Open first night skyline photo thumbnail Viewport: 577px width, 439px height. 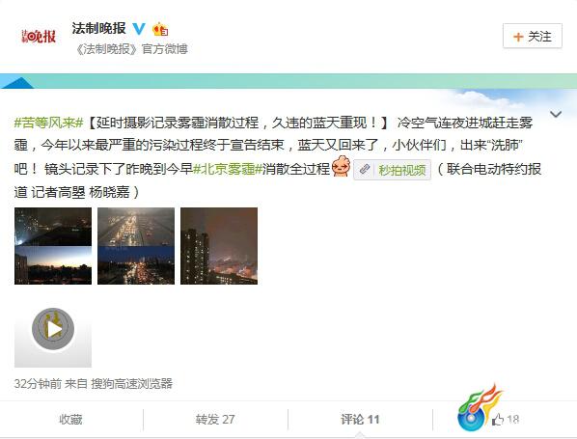coord(53,246)
